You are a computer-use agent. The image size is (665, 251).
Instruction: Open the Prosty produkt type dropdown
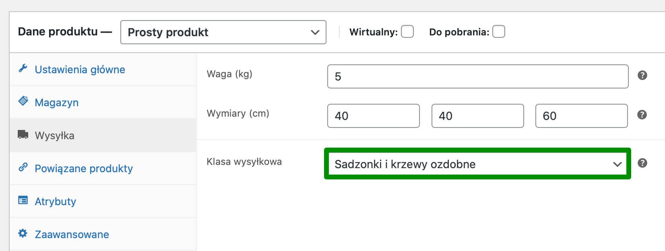223,32
